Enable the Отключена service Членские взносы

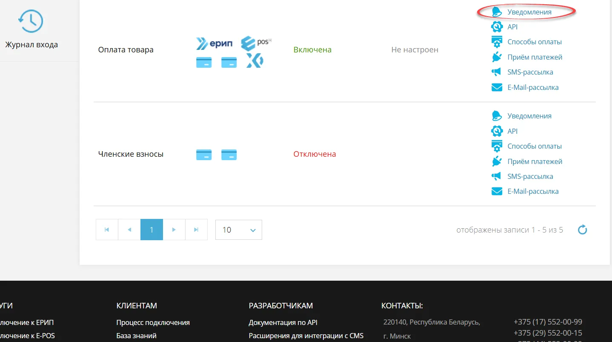pyautogui.click(x=315, y=154)
